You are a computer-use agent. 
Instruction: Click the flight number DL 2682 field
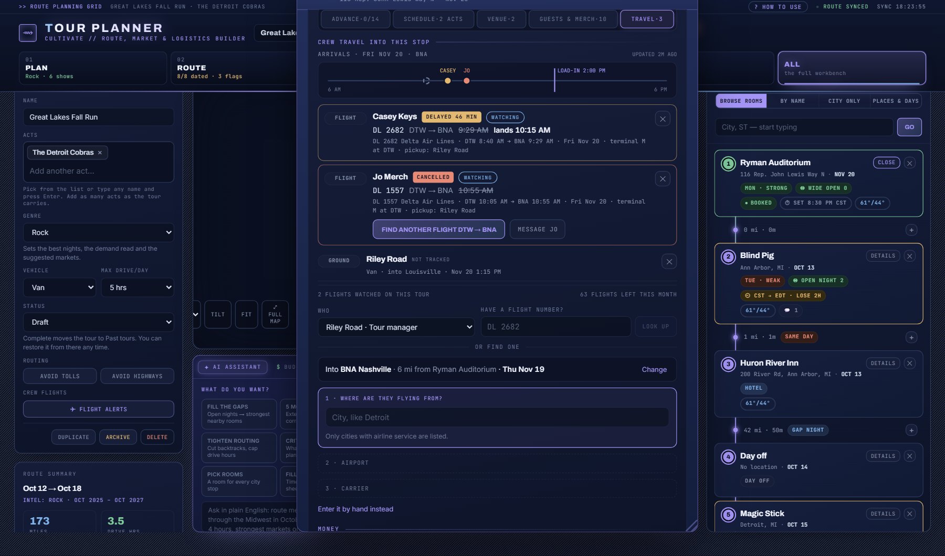click(x=555, y=327)
